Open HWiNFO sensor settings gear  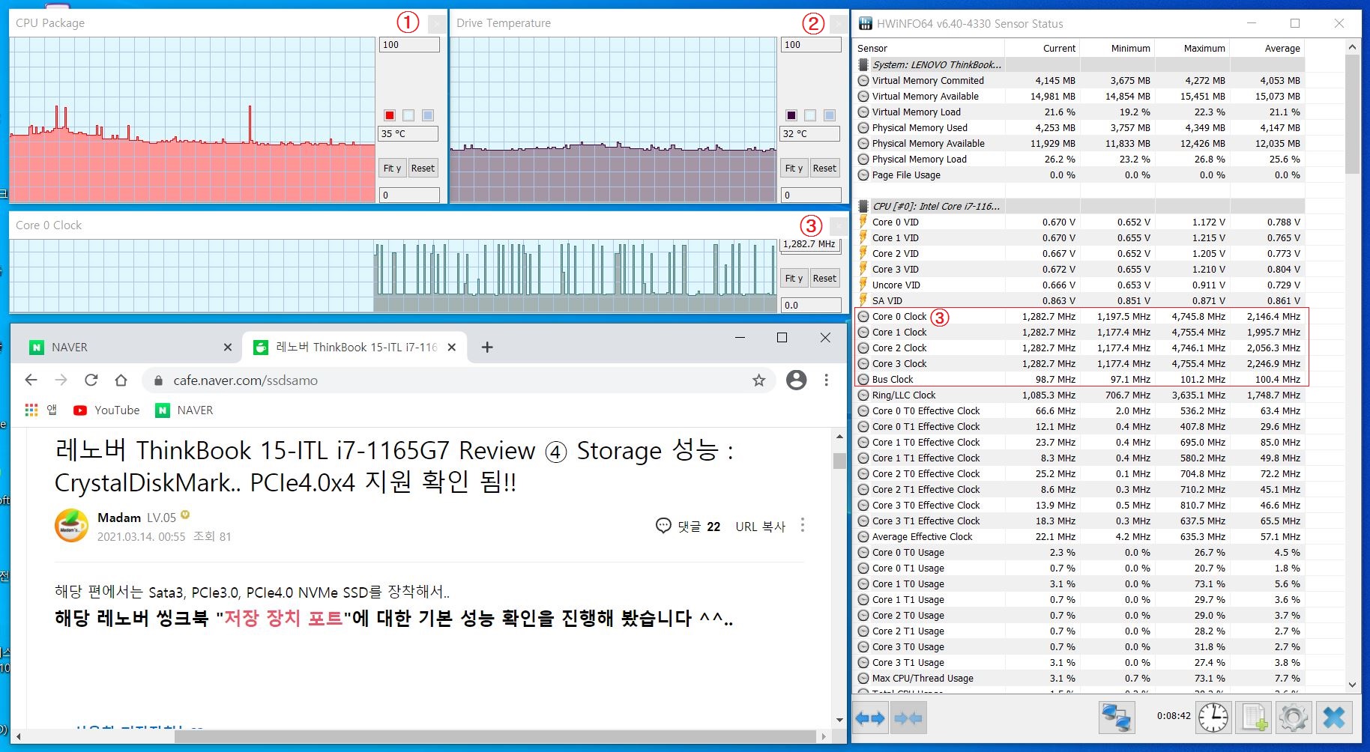(x=1294, y=718)
